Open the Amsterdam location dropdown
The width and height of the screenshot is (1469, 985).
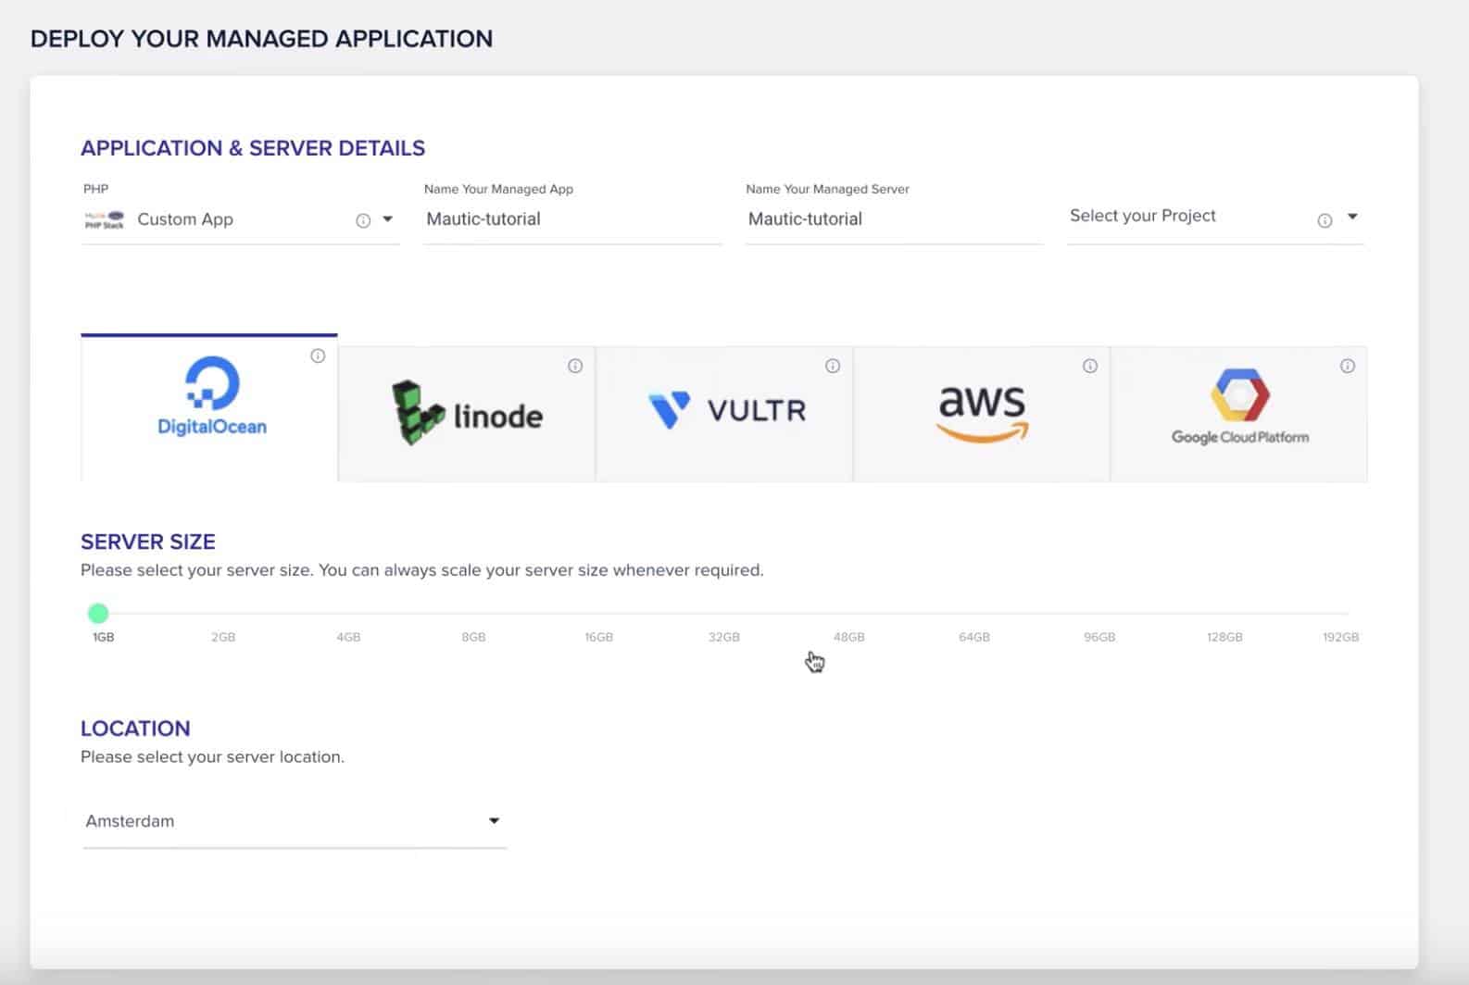[x=294, y=821]
